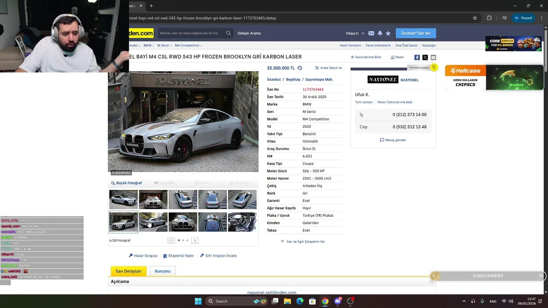Screen dimensions: 548x308
Task: Click Yazdır print link
Action: (397, 57)
